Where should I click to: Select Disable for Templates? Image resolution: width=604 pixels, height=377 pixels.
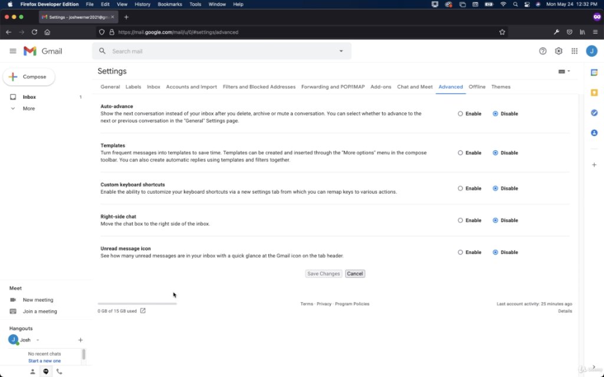pos(495,153)
